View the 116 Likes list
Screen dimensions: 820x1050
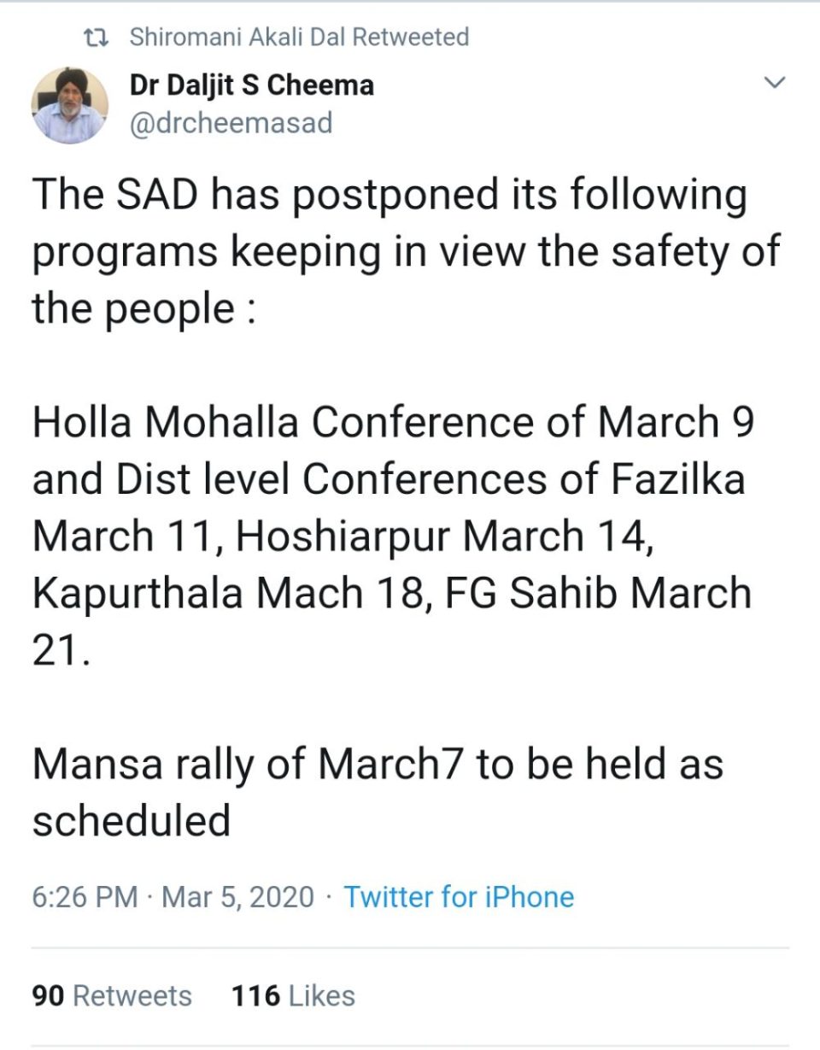click(293, 995)
